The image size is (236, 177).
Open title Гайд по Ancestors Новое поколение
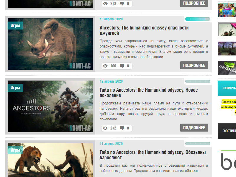pyautogui.click(x=149, y=93)
